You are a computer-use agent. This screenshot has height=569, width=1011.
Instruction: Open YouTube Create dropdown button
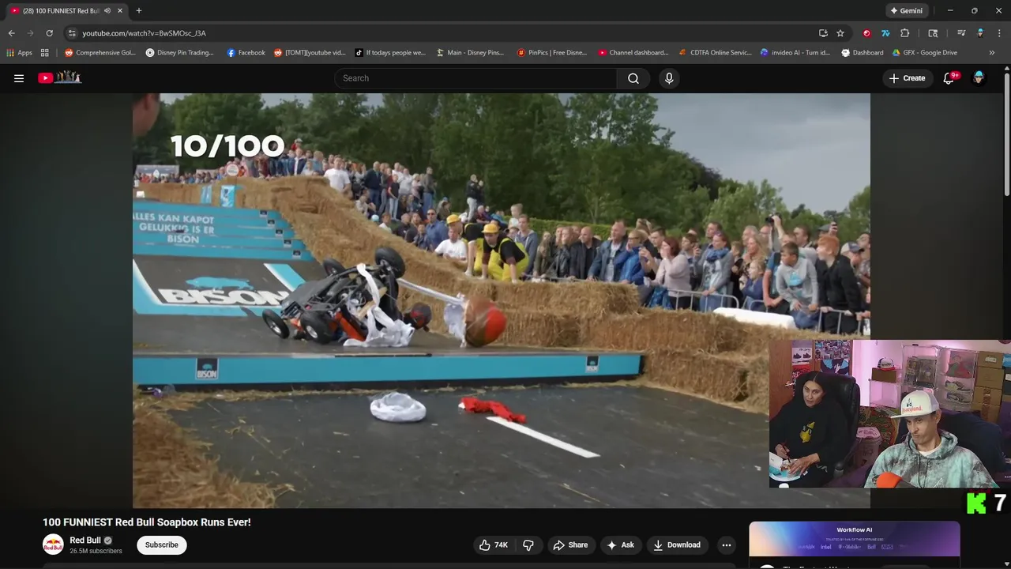tap(907, 78)
